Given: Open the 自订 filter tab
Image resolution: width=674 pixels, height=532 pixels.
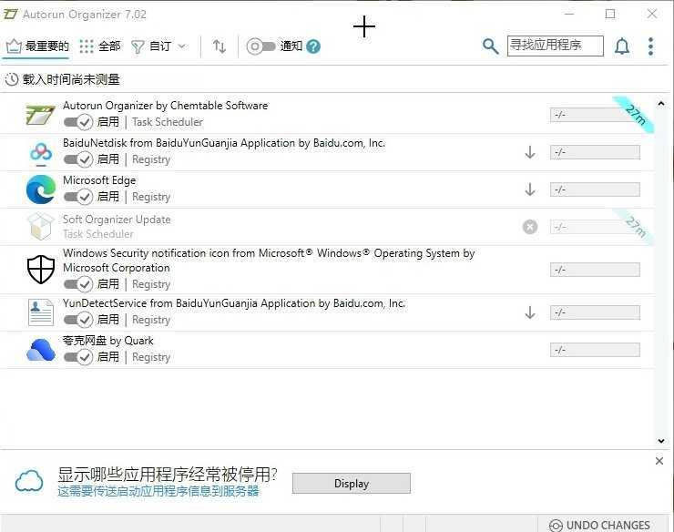Looking at the screenshot, I should point(152,46).
